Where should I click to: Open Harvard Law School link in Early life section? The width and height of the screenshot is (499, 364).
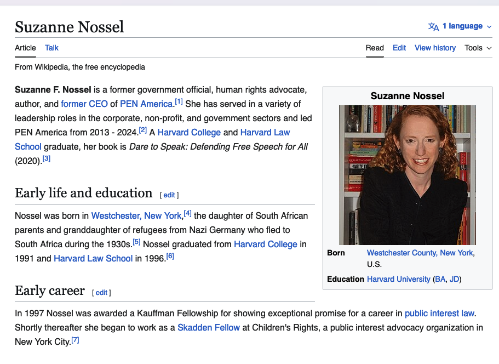tap(93, 258)
